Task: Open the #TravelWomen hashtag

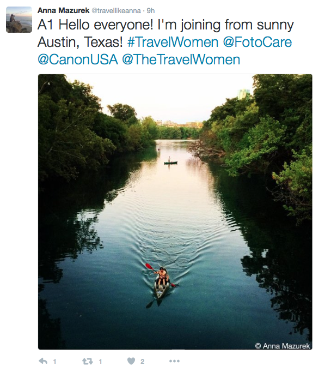Action: click(x=173, y=42)
